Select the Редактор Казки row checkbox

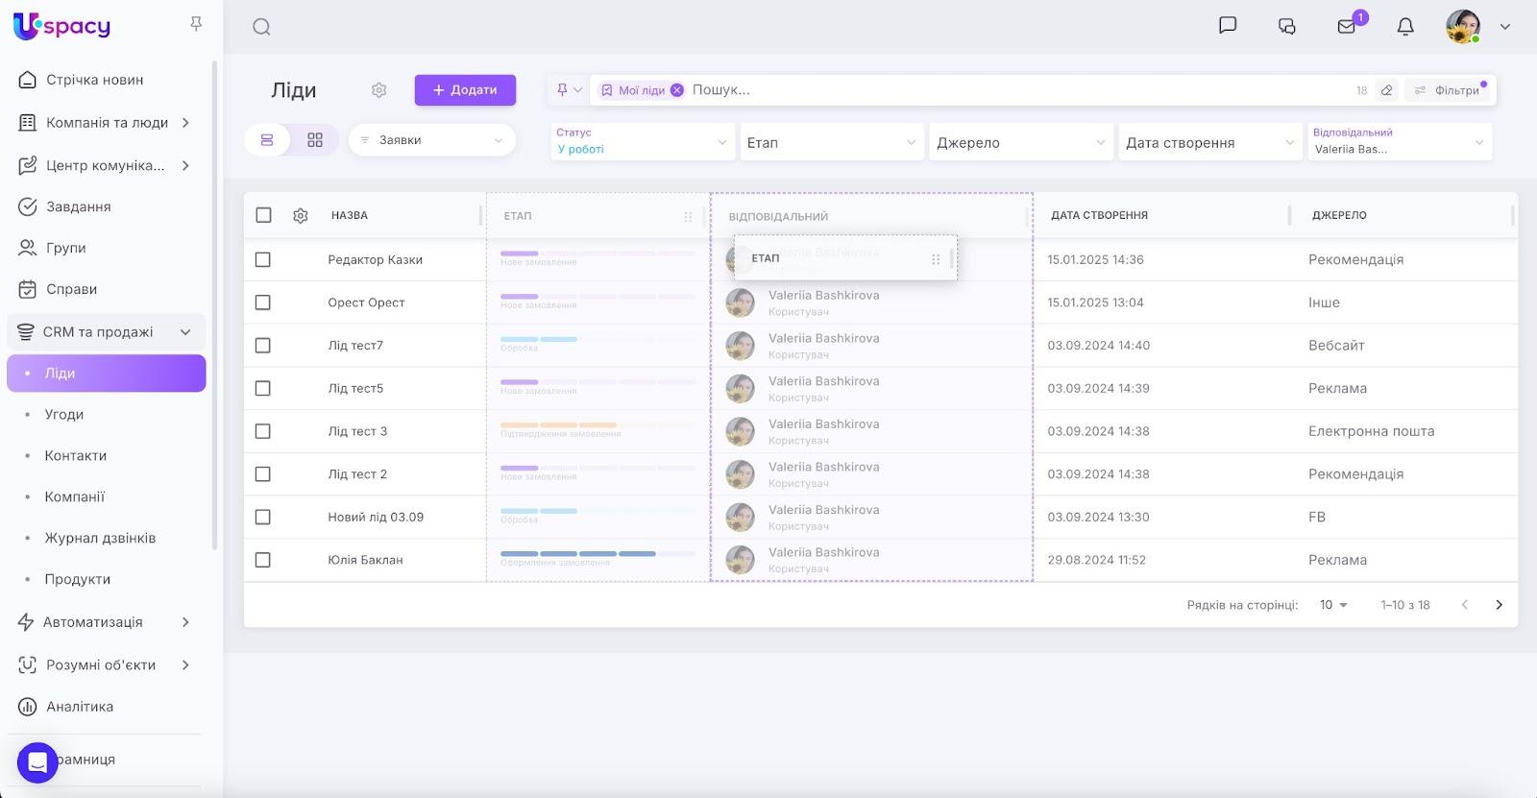[263, 260]
